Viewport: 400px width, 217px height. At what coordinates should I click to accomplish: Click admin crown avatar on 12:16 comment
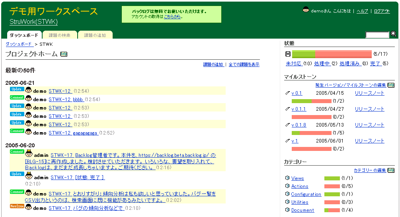(x=29, y=153)
